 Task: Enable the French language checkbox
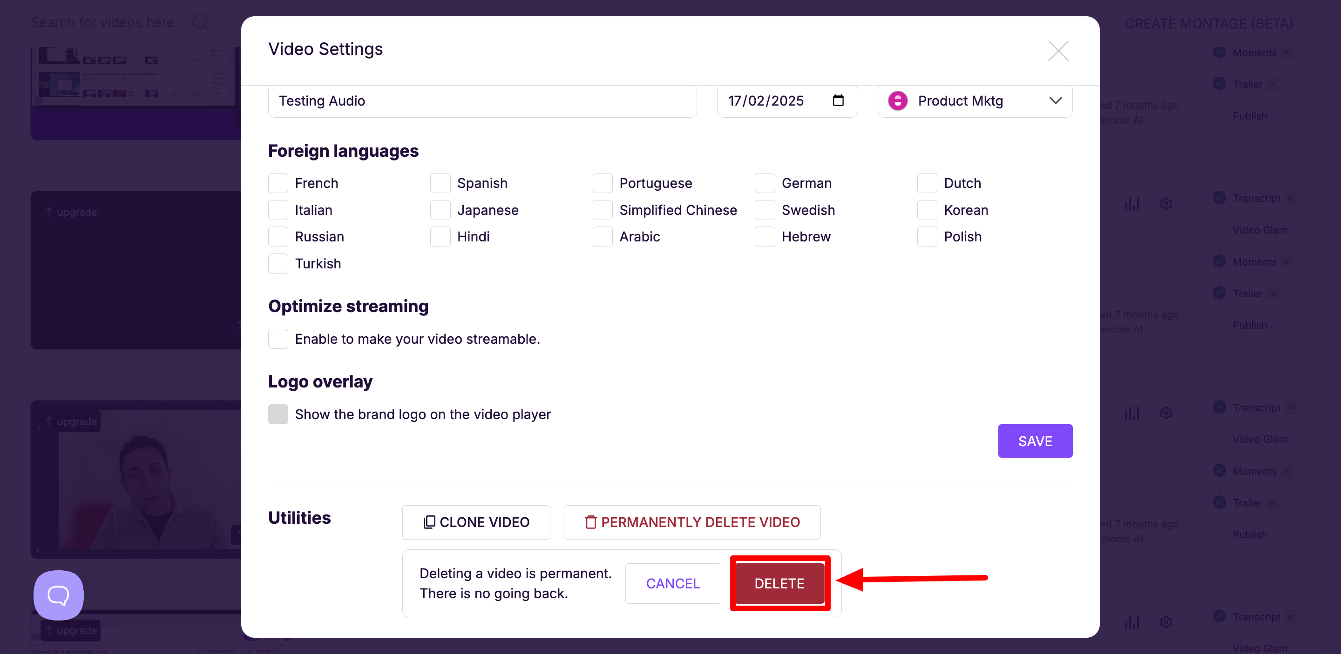tap(278, 183)
